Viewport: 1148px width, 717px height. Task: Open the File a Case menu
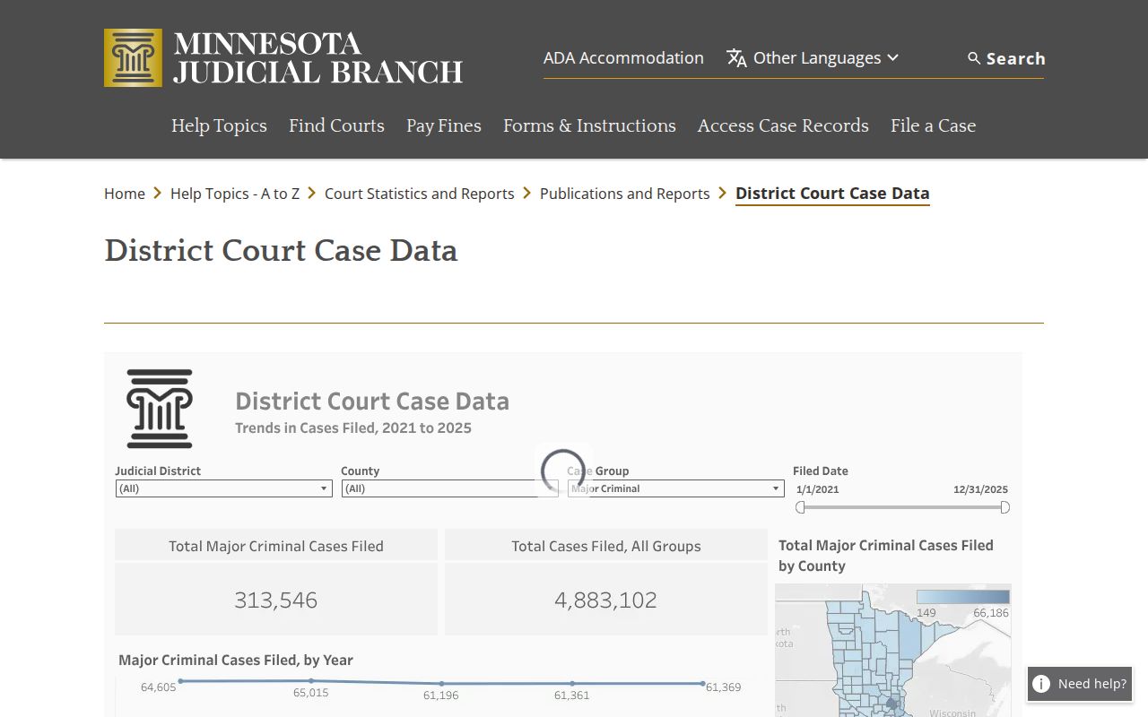[933, 125]
